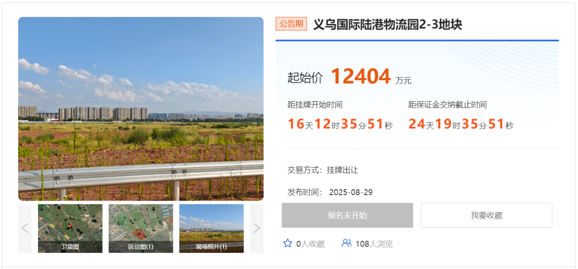Open the 卫星图 satellite thumbnail
Image resolution: width=578 pixels, height=269 pixels.
pos(70,228)
